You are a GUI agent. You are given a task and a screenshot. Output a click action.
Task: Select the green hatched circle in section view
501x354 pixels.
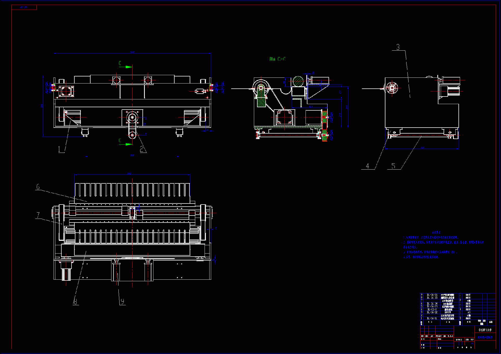point(298,81)
